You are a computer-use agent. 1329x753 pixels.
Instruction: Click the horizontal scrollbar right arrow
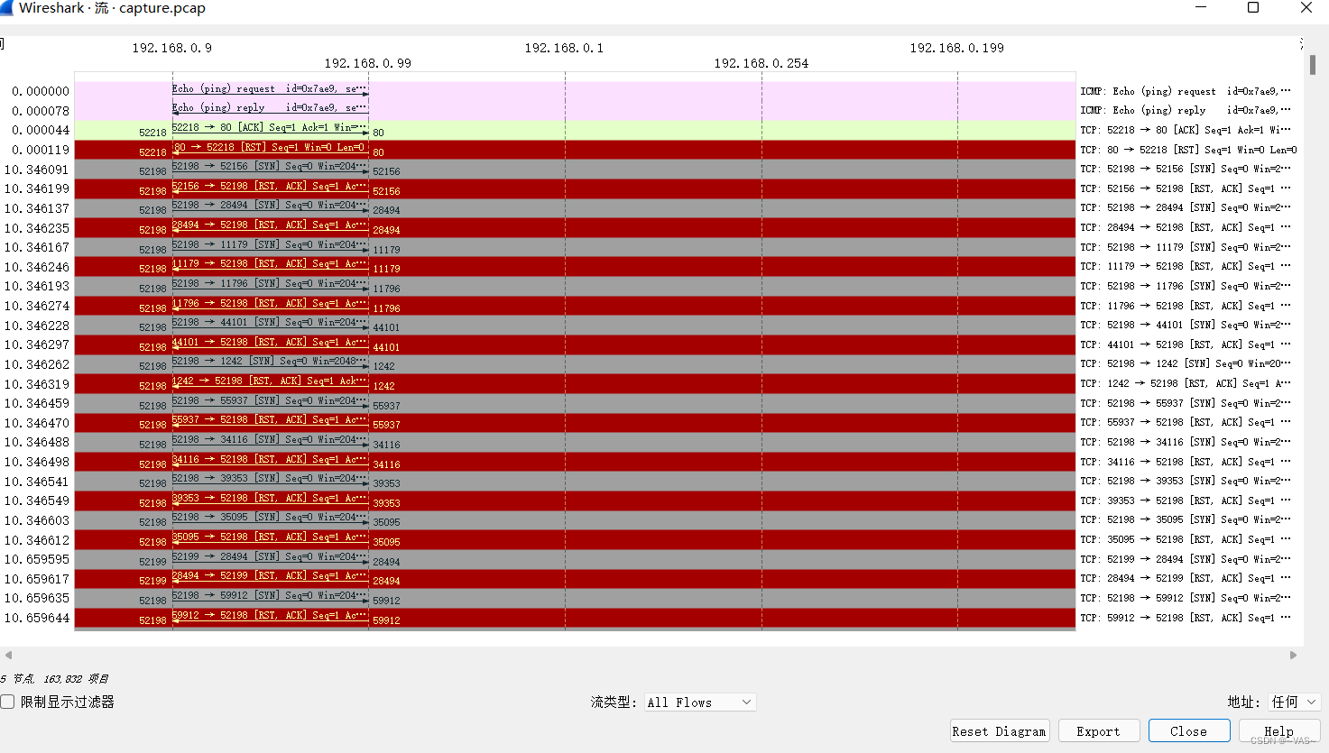[1293, 656]
